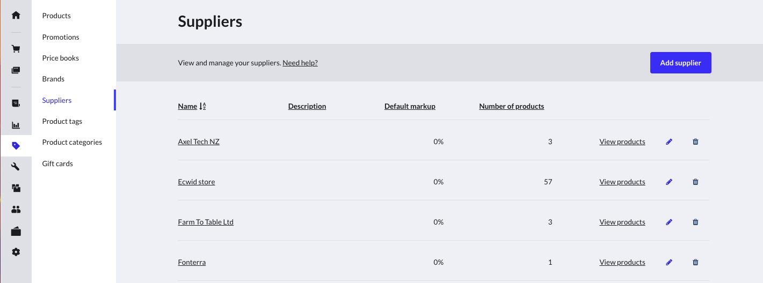Viewport: 763px width, 283px height.
Task: Open the settings gear icon
Action: pyautogui.click(x=16, y=252)
